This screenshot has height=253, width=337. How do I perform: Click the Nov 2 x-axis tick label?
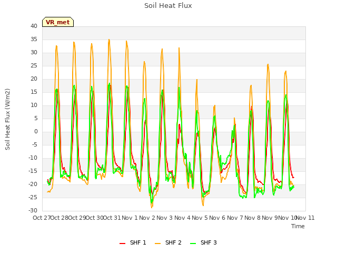147,218
